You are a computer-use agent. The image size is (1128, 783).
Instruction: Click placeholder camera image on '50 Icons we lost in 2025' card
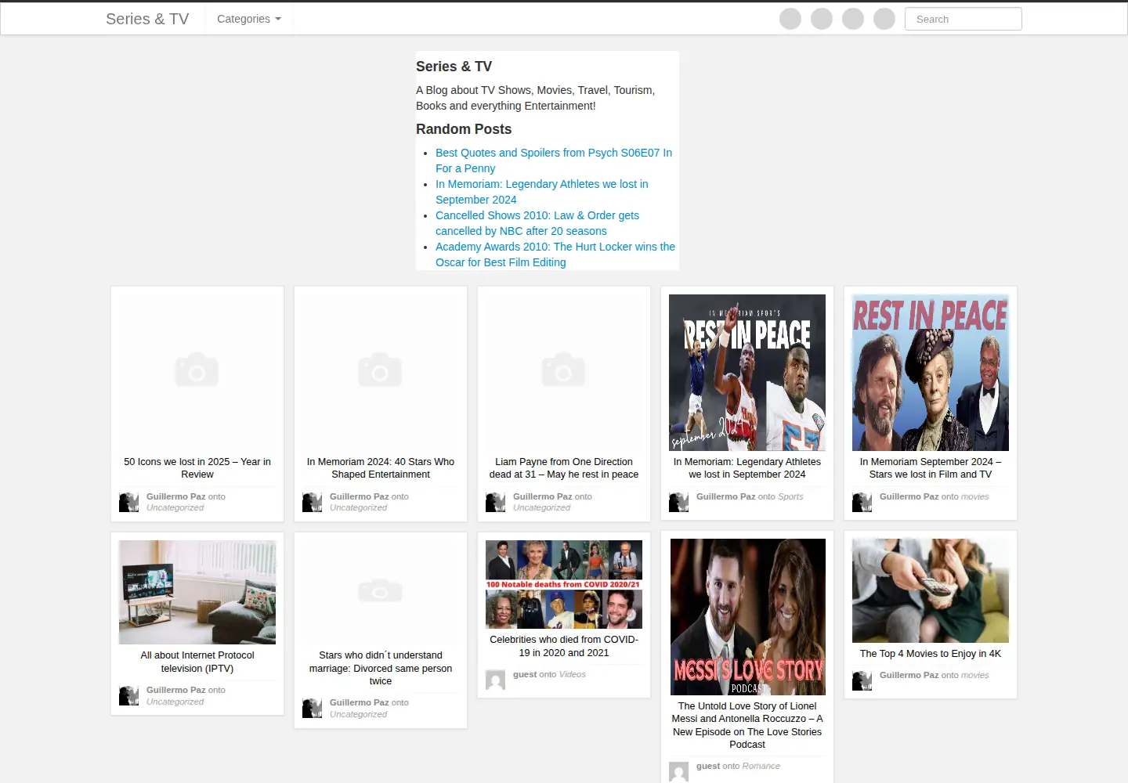(x=197, y=373)
